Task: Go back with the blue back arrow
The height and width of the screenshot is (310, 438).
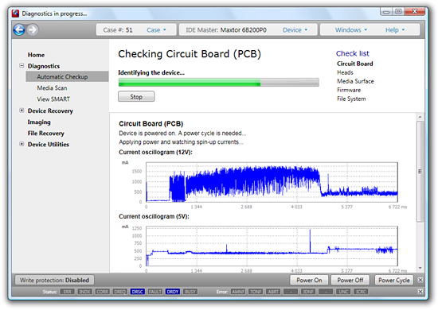Action: click(19, 30)
